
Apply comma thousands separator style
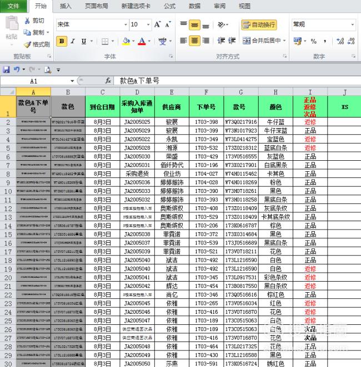coord(325,41)
